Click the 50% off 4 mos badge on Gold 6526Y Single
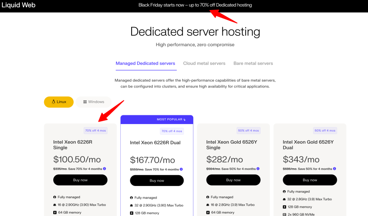The image size is (368, 216). point(249,130)
